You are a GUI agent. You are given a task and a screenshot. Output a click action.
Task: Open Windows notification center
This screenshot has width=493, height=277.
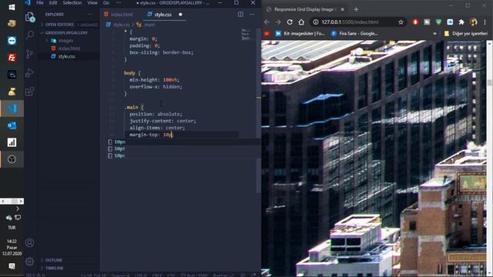tap(12, 266)
